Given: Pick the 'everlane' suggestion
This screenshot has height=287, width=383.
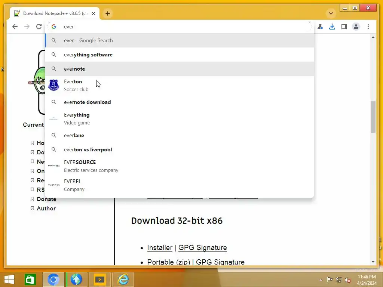Looking at the screenshot, I should (180, 135).
